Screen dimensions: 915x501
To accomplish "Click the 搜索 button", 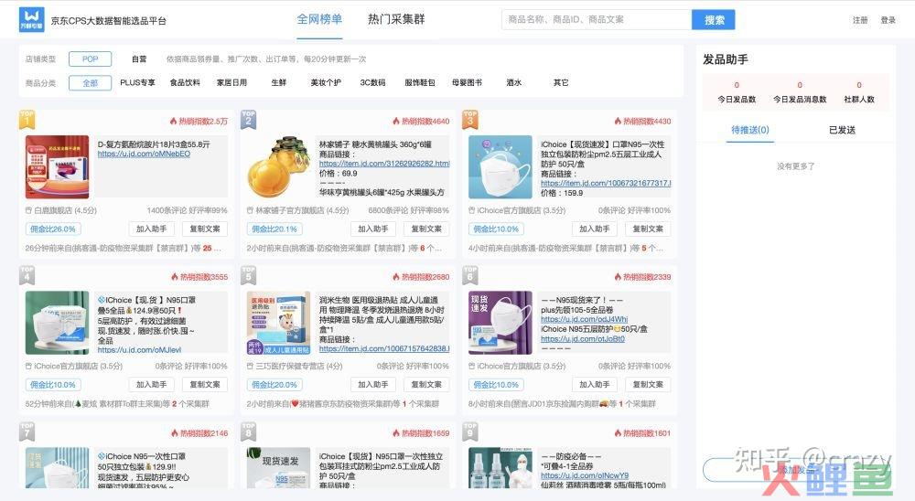I will pos(714,20).
